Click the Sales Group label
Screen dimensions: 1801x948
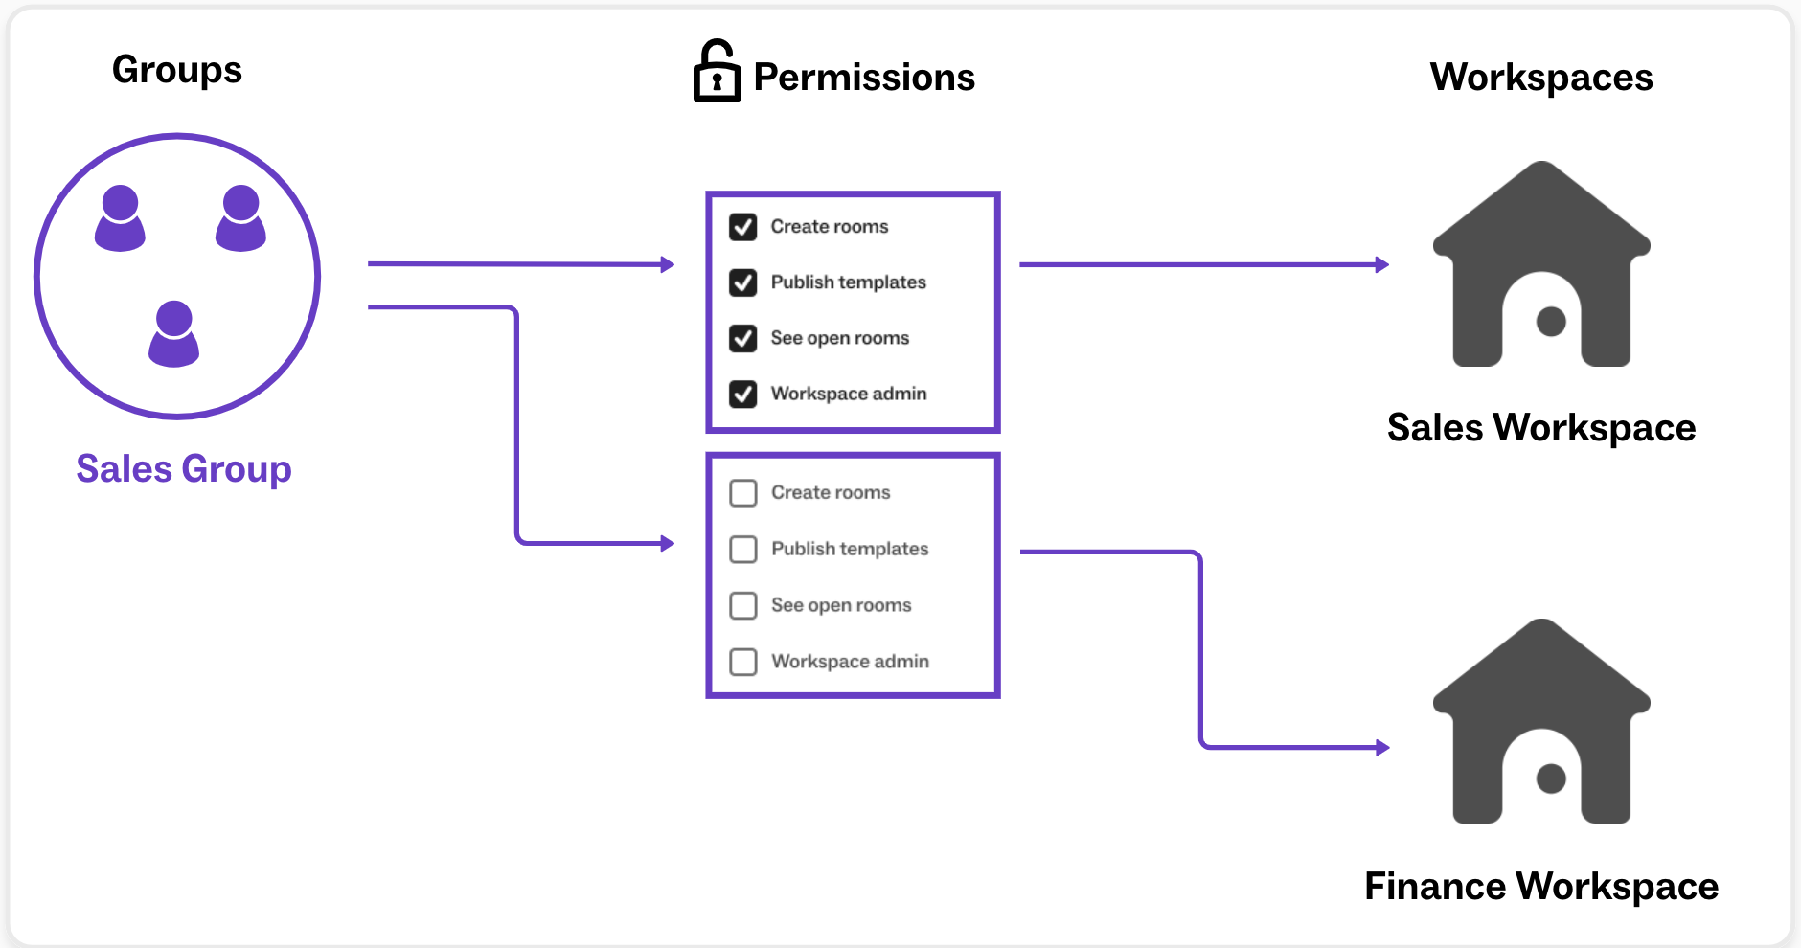(184, 469)
